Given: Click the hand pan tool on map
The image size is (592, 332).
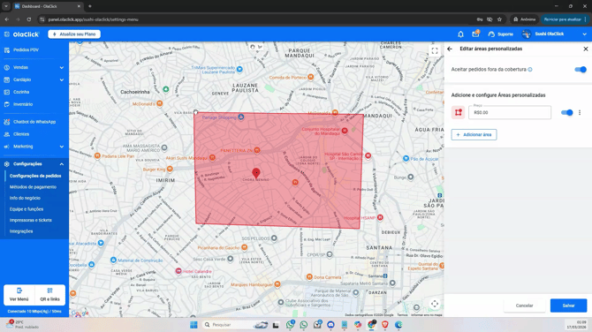Looking at the screenshot, I should [253, 47].
